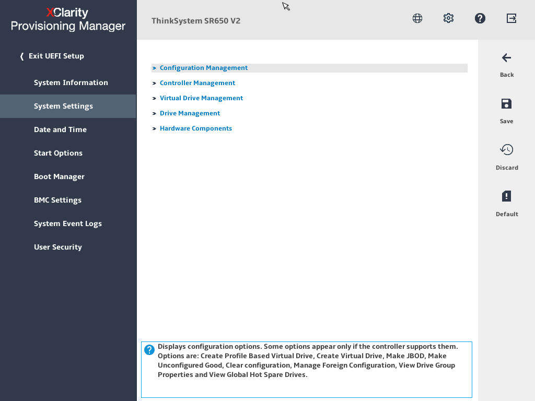
Task: Open the Configuration Management link
Action: pos(204,68)
